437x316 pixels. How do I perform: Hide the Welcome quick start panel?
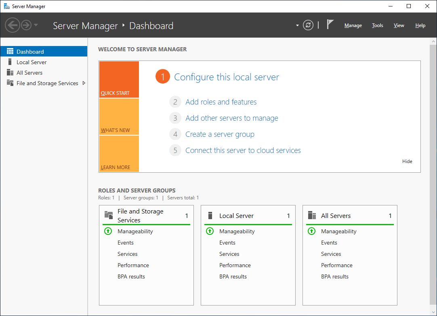tap(407, 161)
